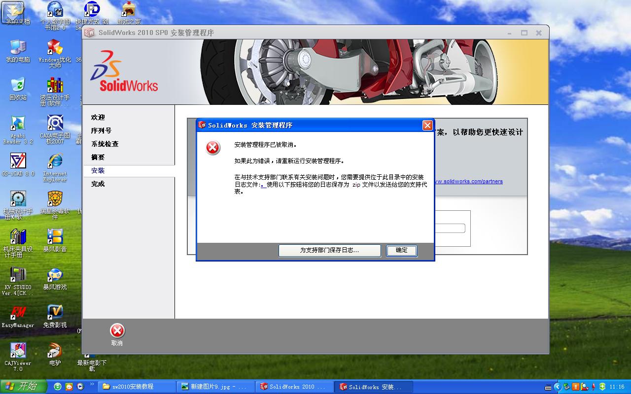
Task: Switch to the sw2010安装教程 taskbar folder
Action: [x=137, y=387]
